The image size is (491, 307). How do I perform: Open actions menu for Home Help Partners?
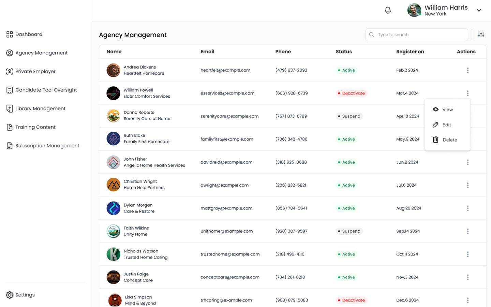tap(468, 185)
